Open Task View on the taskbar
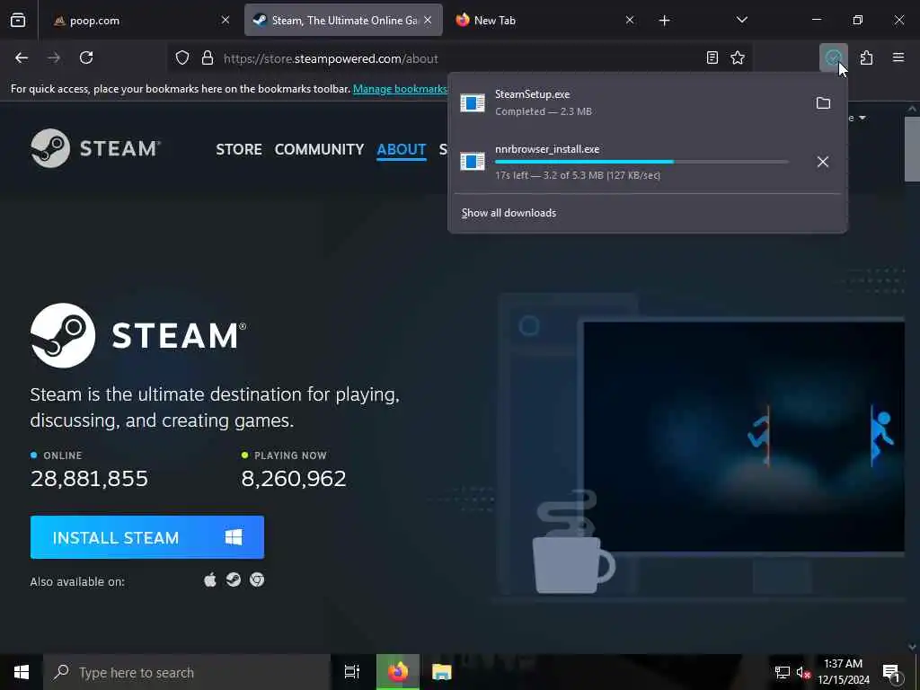 click(352, 672)
